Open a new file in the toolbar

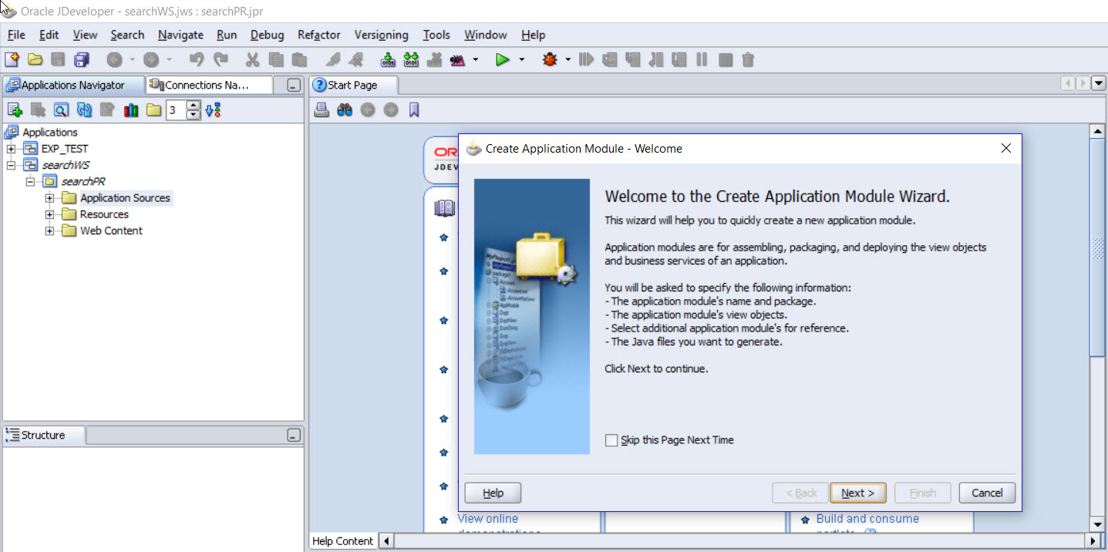[13, 59]
